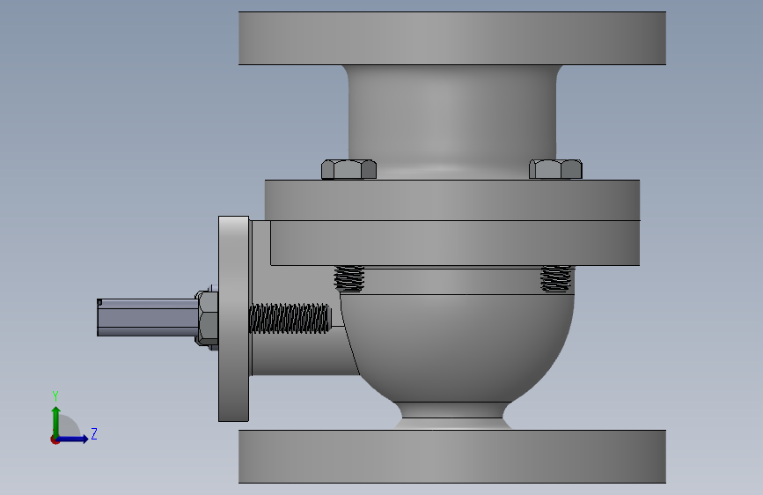Click the green Y axis arrow of the triad
The image size is (763, 495).
56,421
